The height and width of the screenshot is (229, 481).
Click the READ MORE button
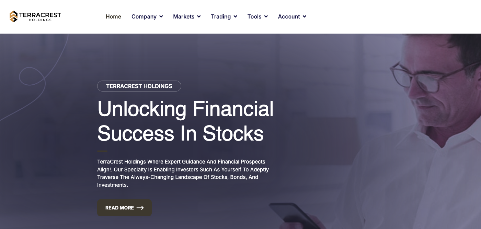pyautogui.click(x=124, y=208)
